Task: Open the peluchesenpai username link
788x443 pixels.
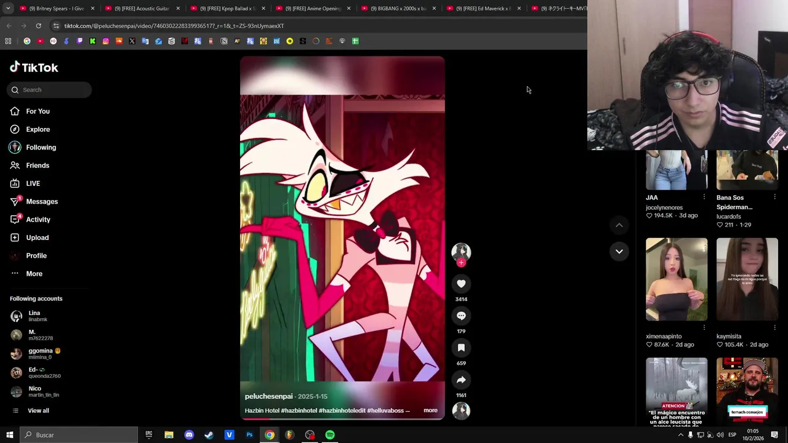Action: 268,396
